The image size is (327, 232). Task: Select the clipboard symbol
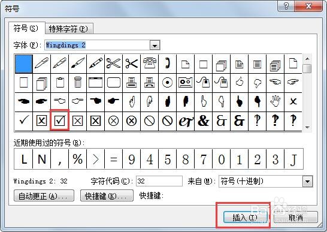[60, 83]
